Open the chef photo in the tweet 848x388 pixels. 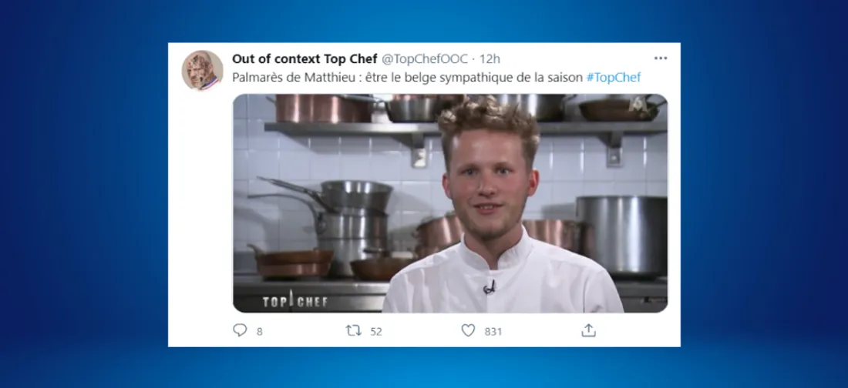(x=450, y=203)
